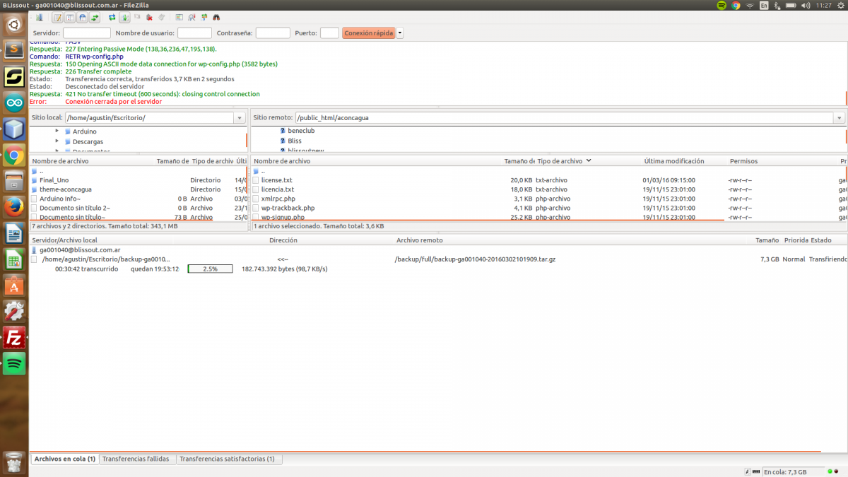Open Spotify from the Ubuntu launcher
This screenshot has height=477, width=848.
pos(15,364)
